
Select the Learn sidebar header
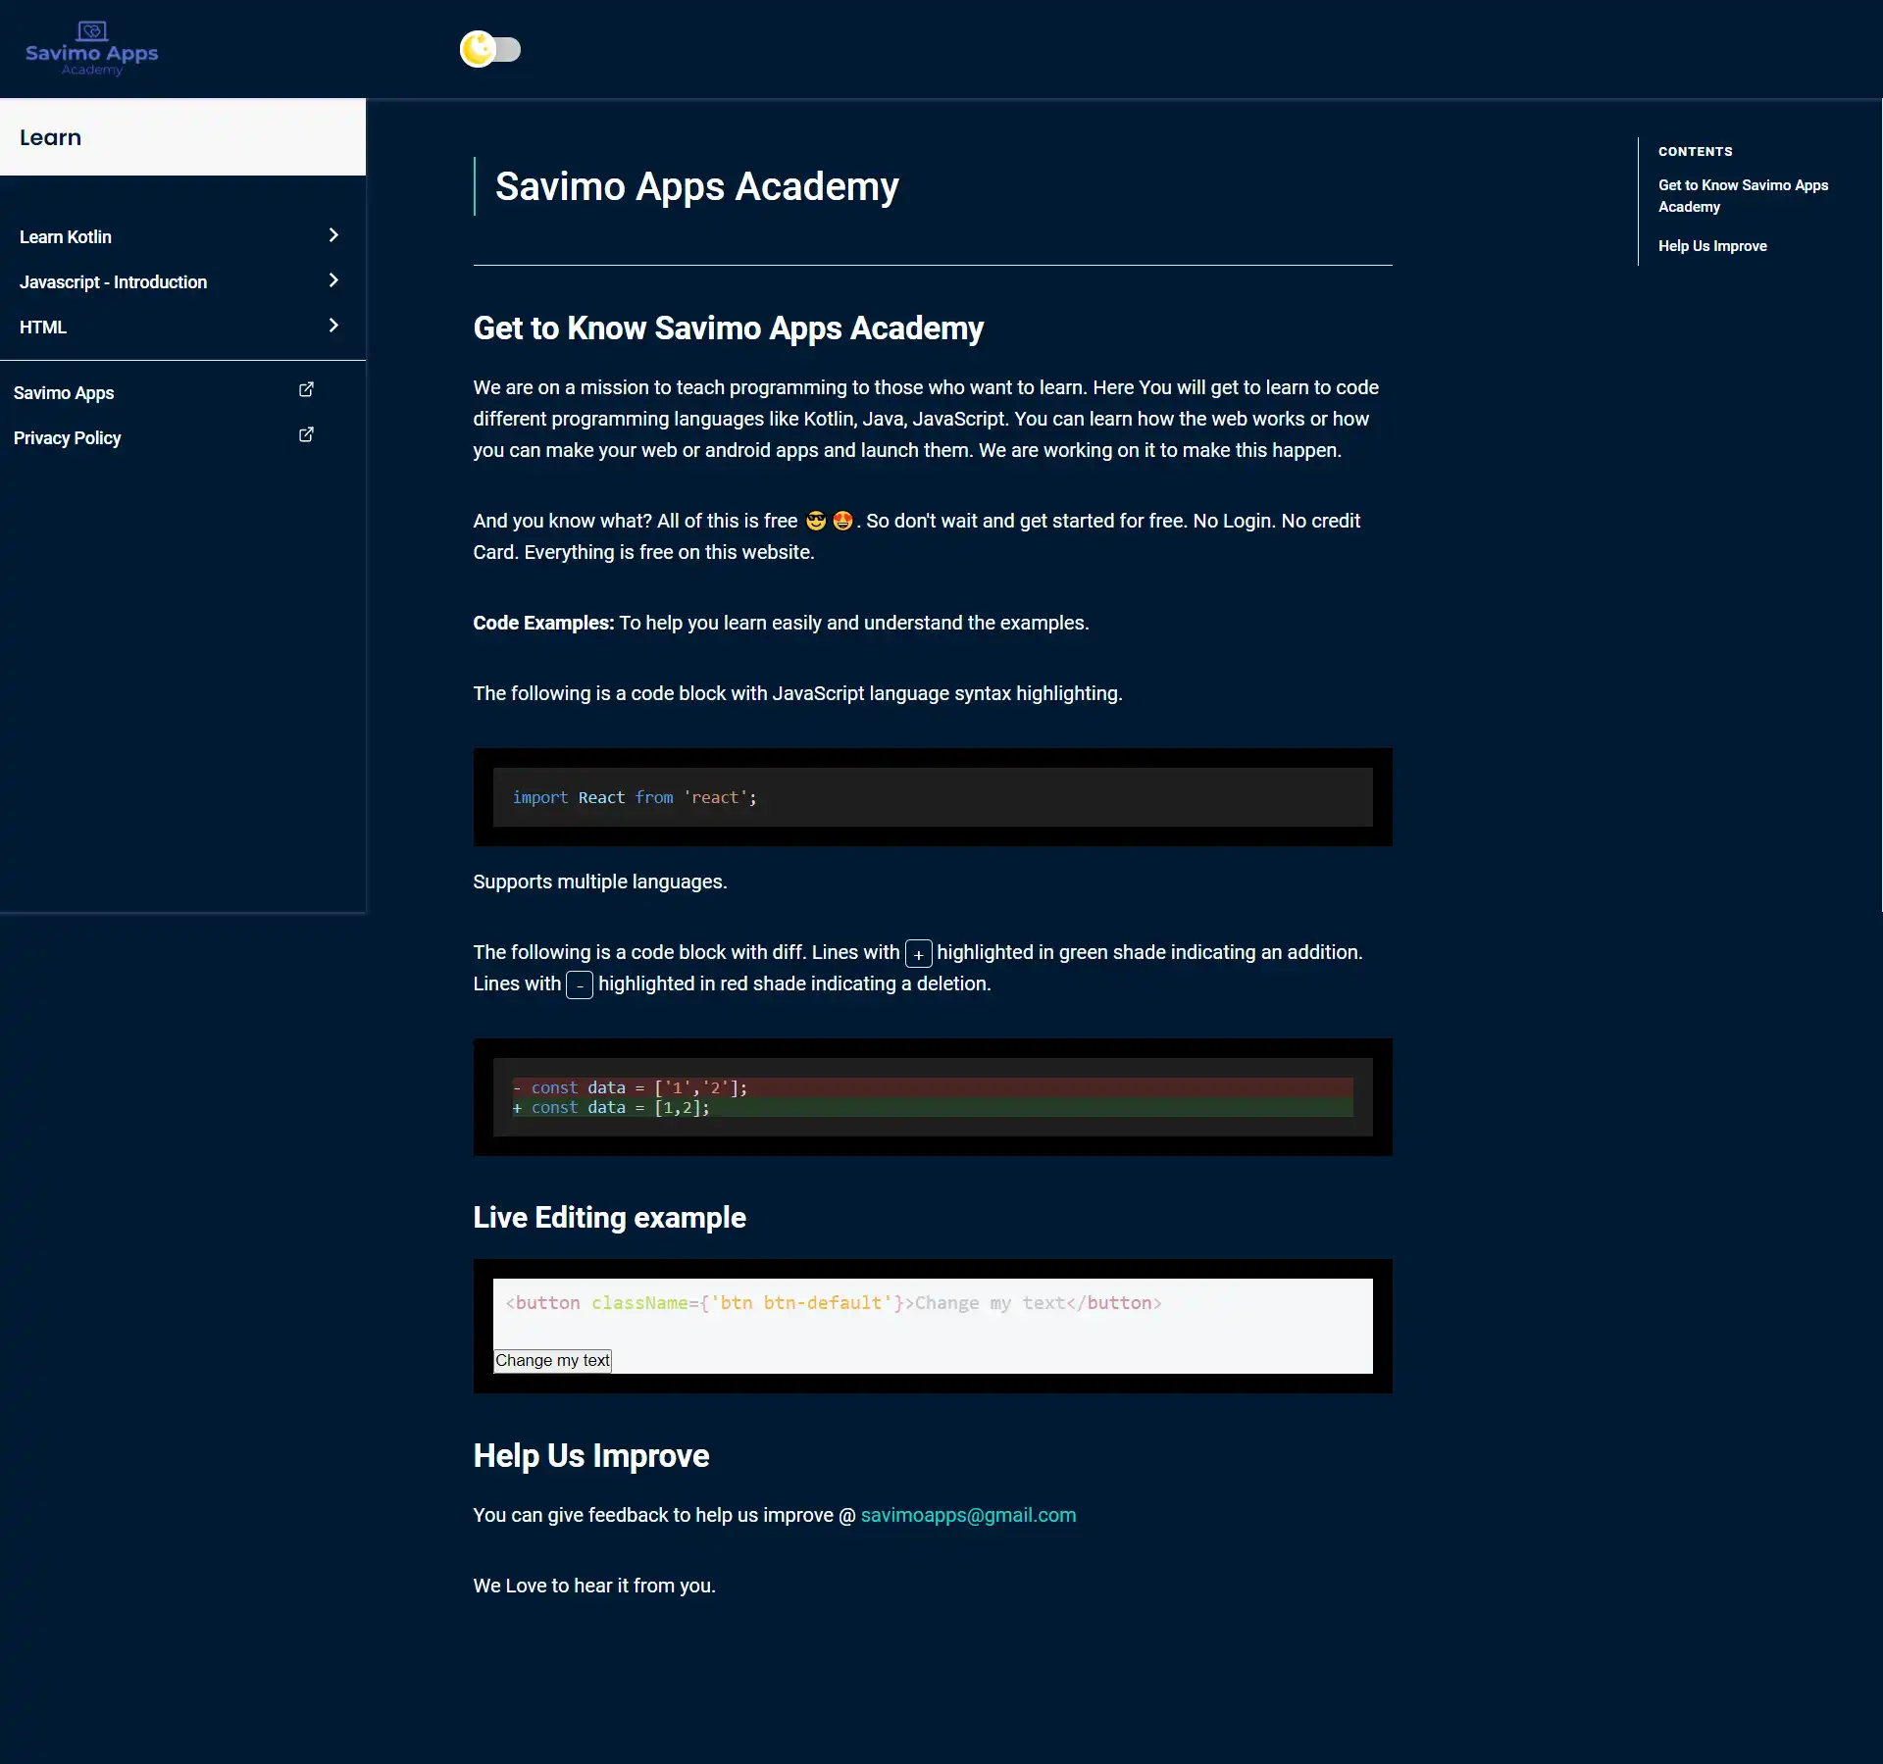[182, 137]
